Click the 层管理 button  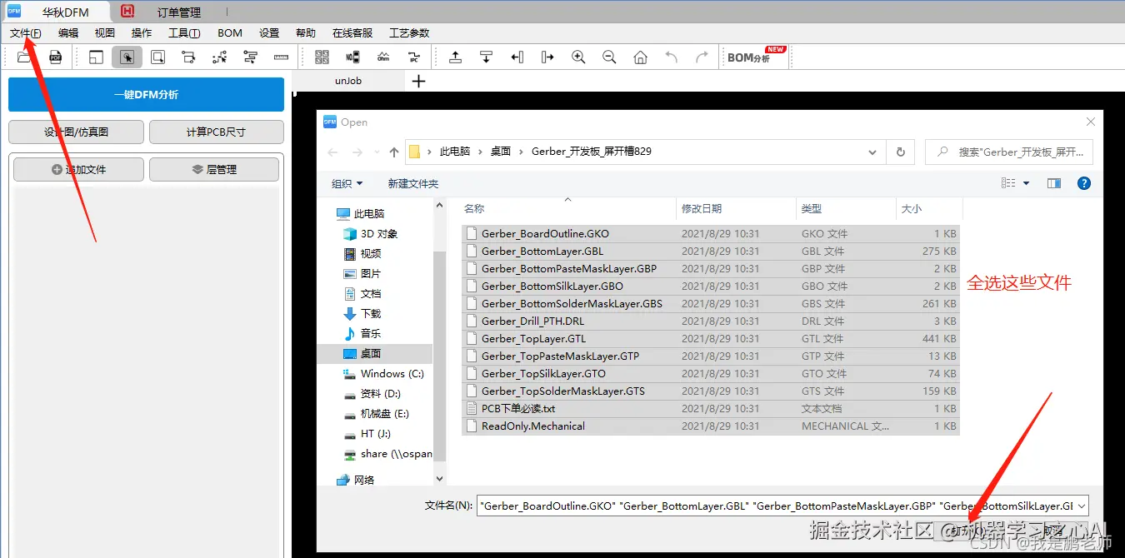214,169
